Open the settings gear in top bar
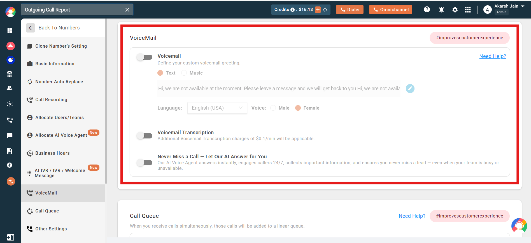531x243 pixels. (x=455, y=10)
